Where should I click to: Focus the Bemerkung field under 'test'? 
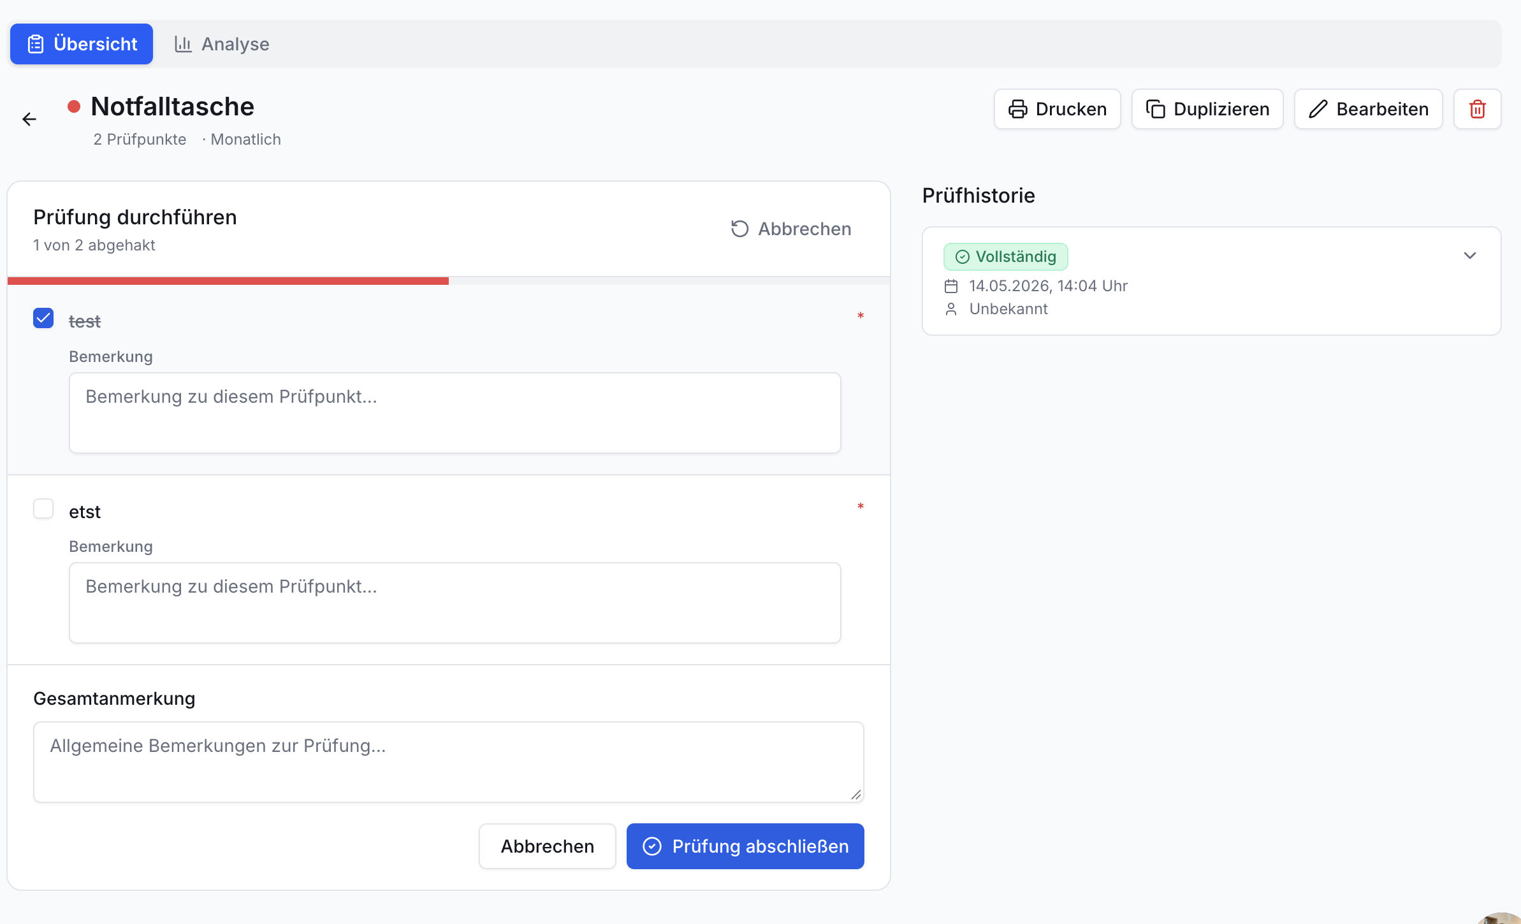(455, 413)
